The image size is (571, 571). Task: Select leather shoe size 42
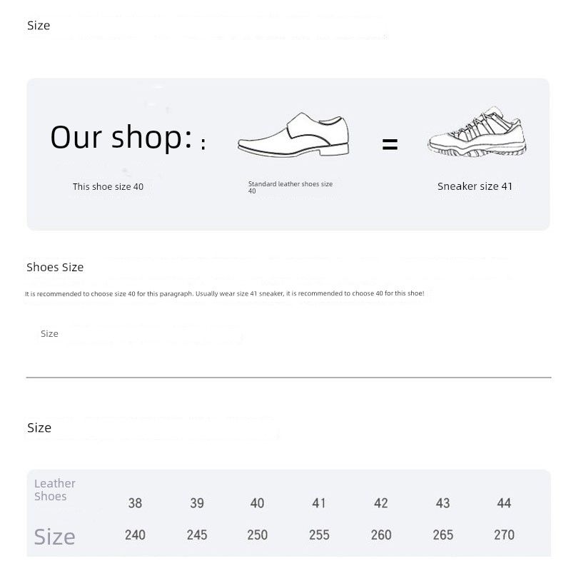(x=381, y=503)
